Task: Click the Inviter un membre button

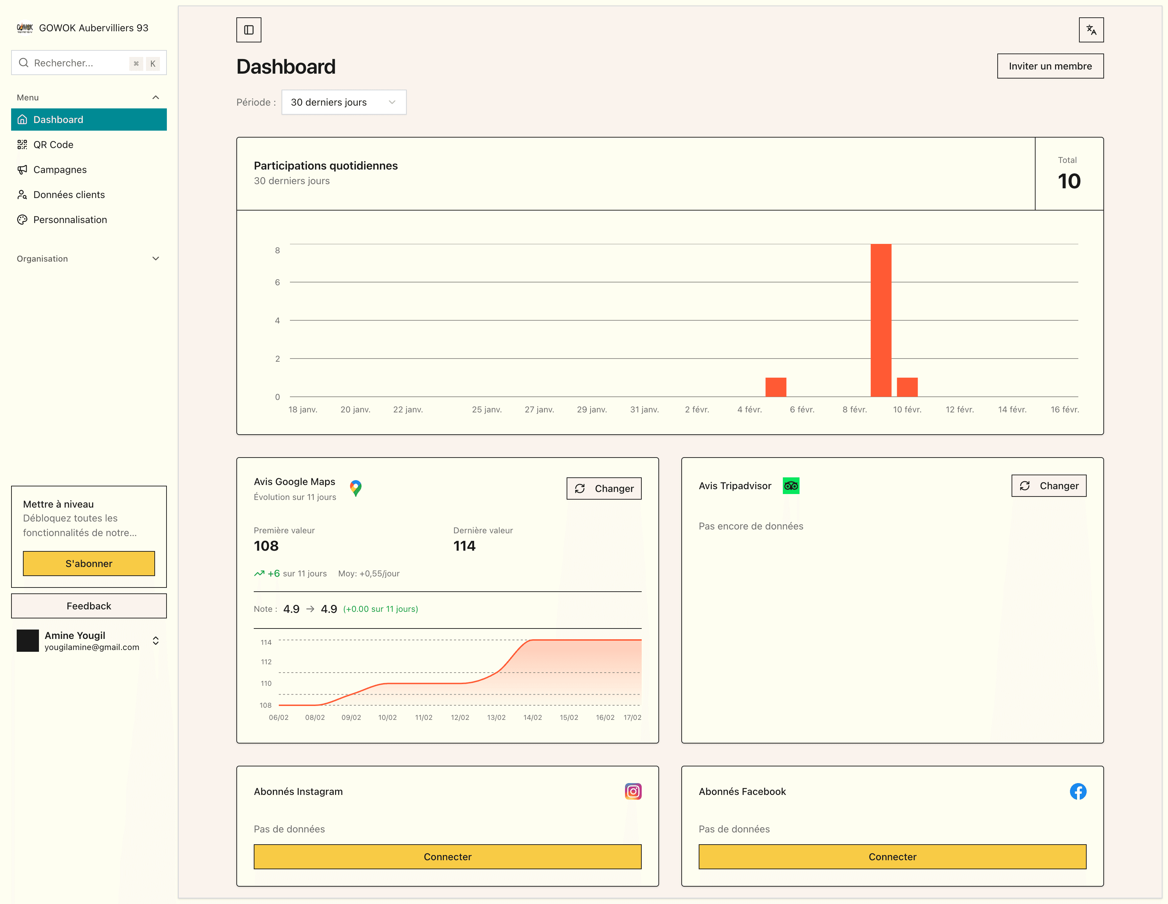Action: pos(1050,66)
